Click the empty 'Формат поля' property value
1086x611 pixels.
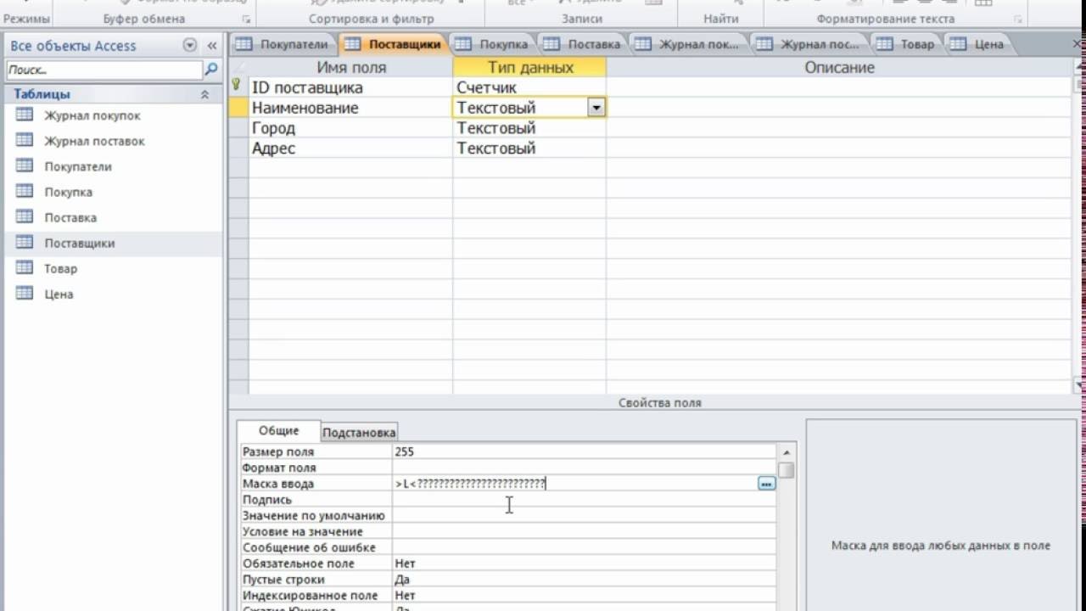pos(584,468)
